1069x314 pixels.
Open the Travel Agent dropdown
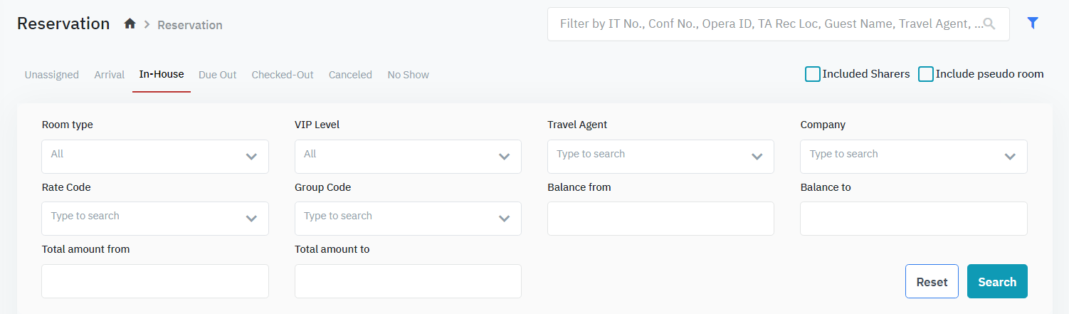point(660,157)
